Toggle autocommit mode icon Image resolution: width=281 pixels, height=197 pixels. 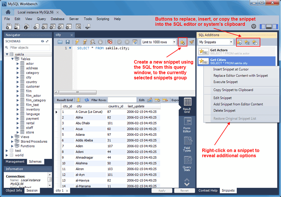135,42
